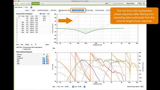
Task: Switch to the System Target tab
Action: (25, 3)
